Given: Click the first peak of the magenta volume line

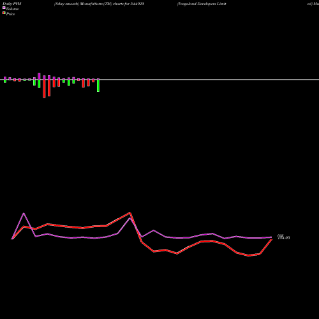Looking at the screenshot, I should click(24, 213).
